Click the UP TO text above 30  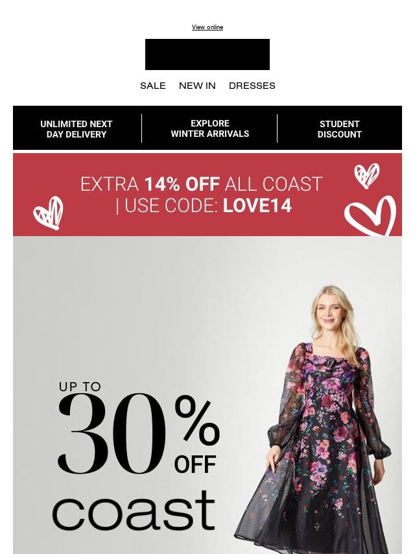(80, 387)
